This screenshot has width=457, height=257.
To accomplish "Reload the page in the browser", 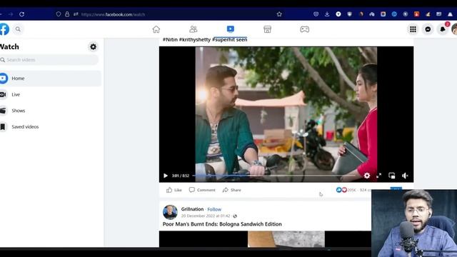I will pyautogui.click(x=22, y=14).
